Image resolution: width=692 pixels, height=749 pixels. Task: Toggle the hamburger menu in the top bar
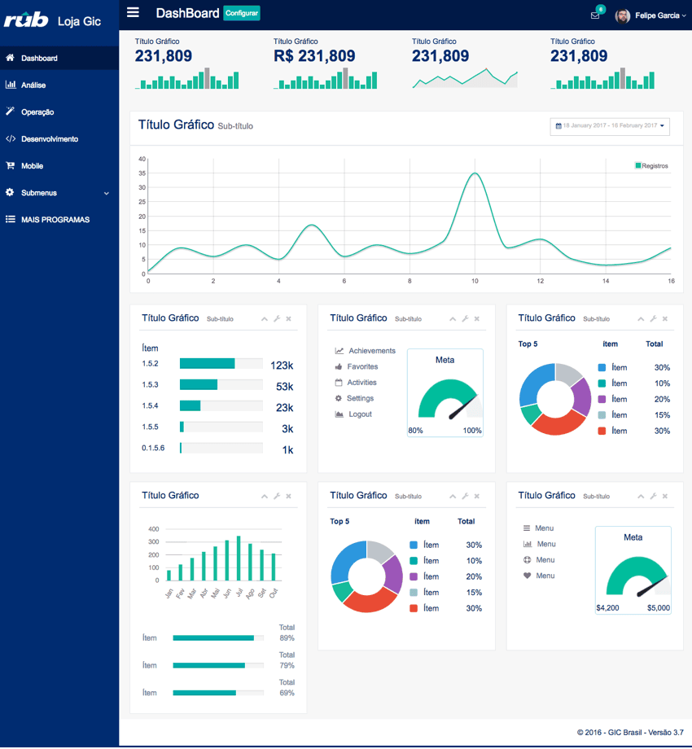tap(133, 12)
